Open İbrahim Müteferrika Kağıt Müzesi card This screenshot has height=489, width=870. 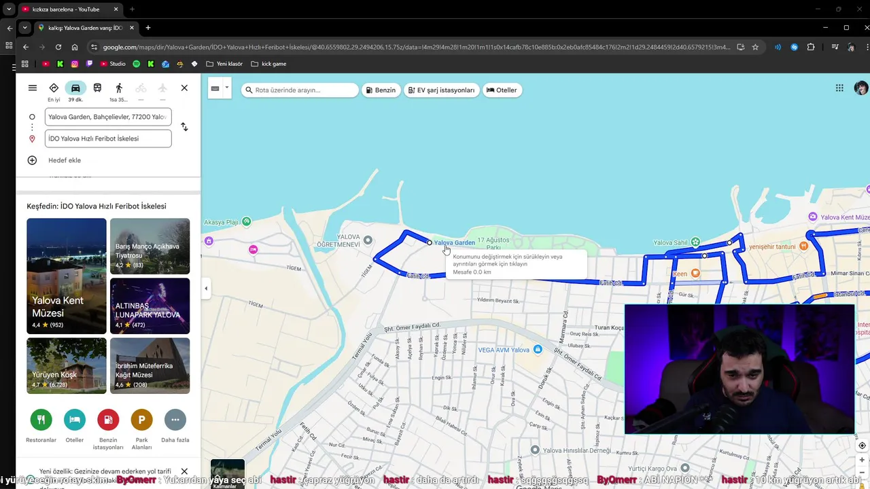click(x=150, y=365)
